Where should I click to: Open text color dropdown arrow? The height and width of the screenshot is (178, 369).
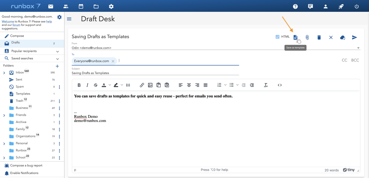pos(110,85)
